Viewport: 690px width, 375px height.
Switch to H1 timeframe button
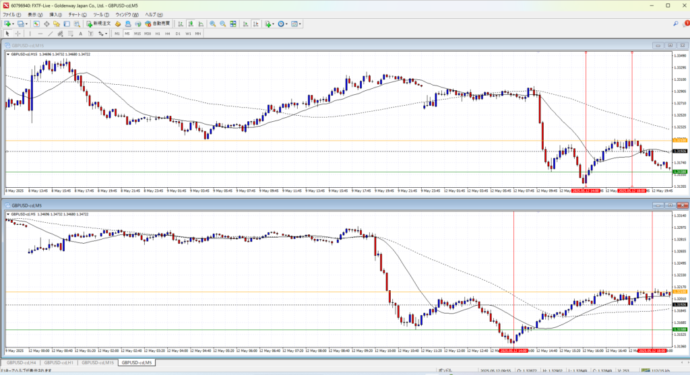(x=157, y=33)
